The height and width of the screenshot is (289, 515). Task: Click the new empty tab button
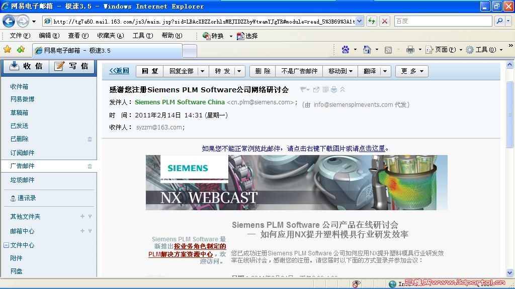click(x=190, y=51)
